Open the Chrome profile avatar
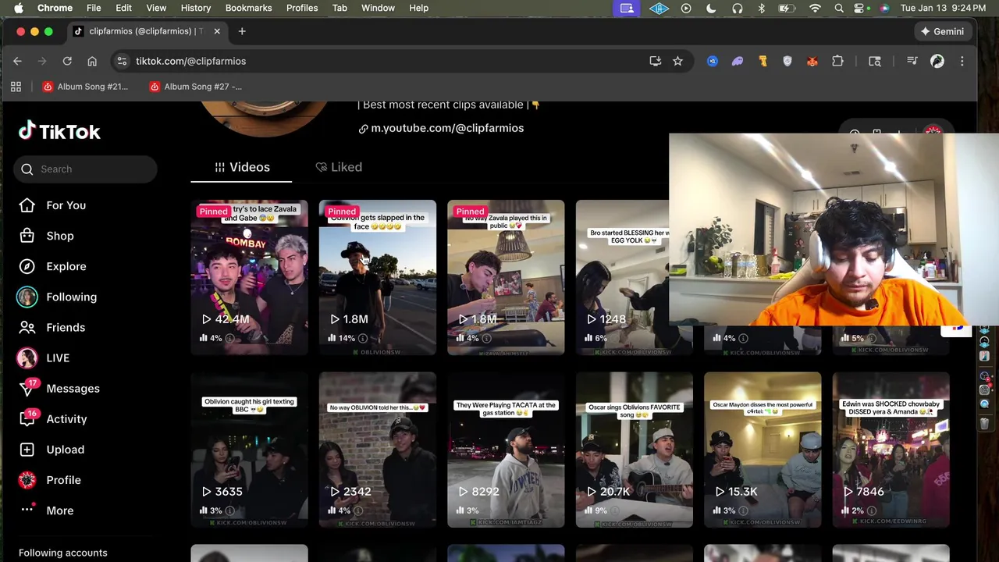Screen dimensions: 999x562 click(x=937, y=61)
